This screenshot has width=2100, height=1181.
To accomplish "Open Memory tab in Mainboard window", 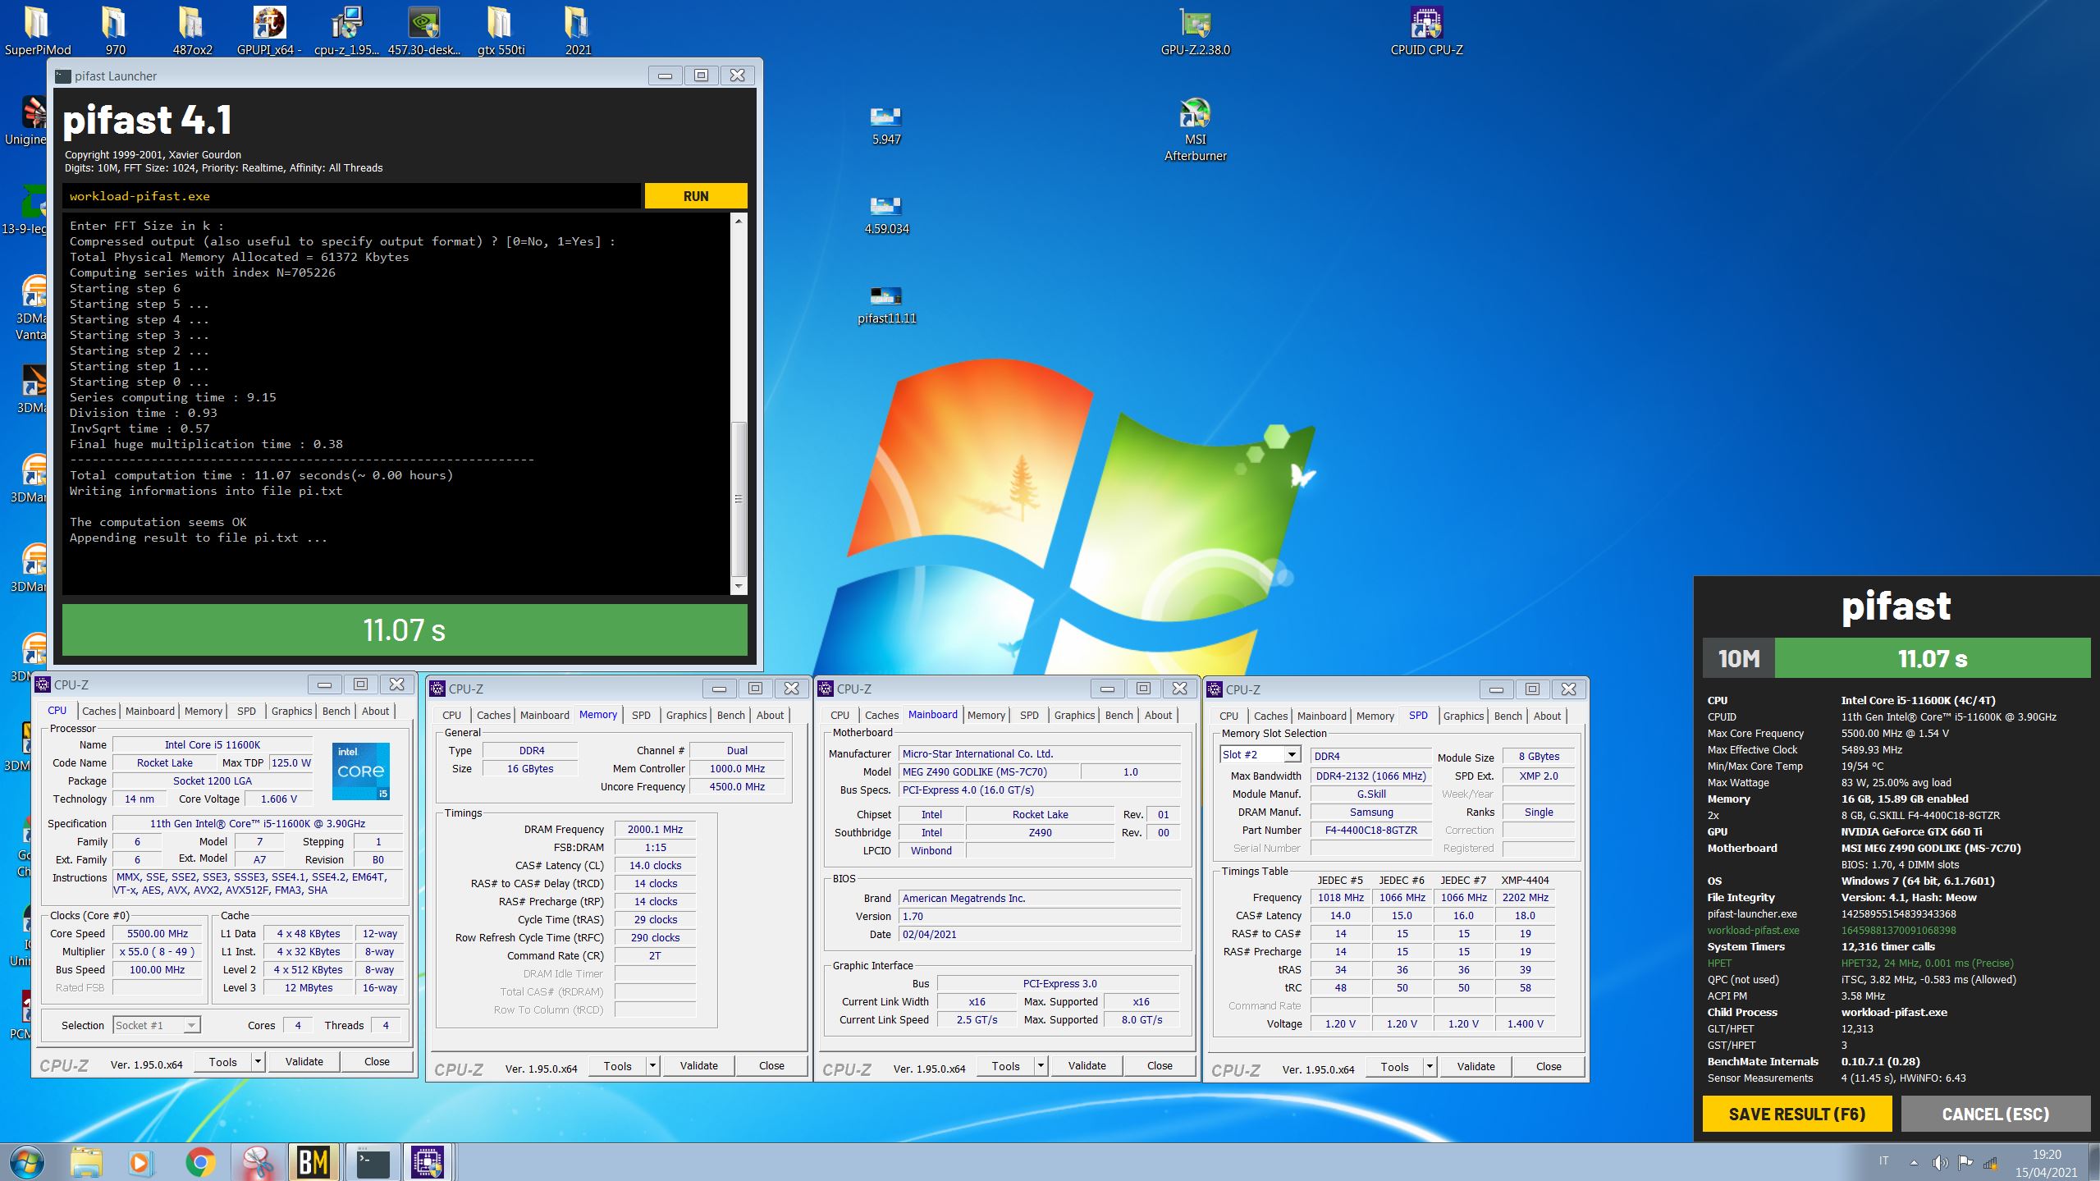I will pyautogui.click(x=986, y=715).
